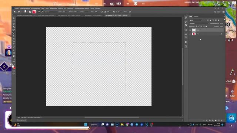Select the Move tool
Image resolution: width=237 pixels, height=133 pixels.
pos(14,18)
